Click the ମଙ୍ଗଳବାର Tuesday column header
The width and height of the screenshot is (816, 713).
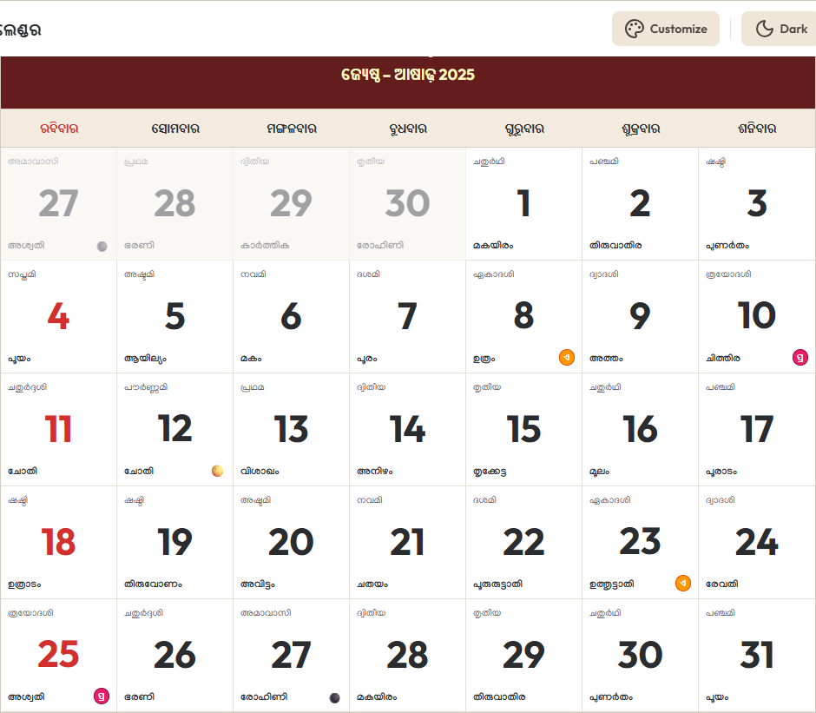click(x=292, y=129)
